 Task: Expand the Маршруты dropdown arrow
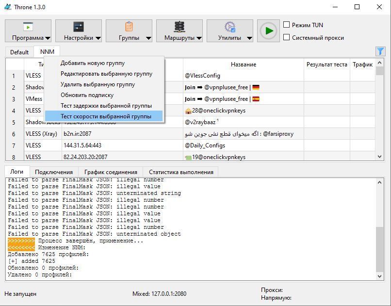[x=199, y=38]
